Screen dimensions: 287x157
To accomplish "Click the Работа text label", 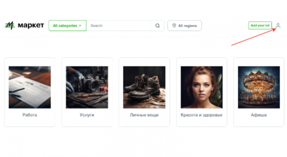I will (x=30, y=115).
